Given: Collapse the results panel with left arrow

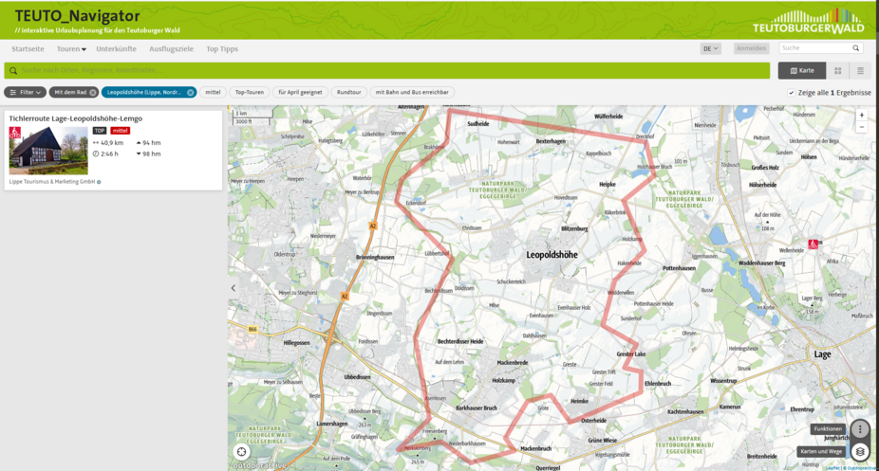Looking at the screenshot, I should 234,288.
